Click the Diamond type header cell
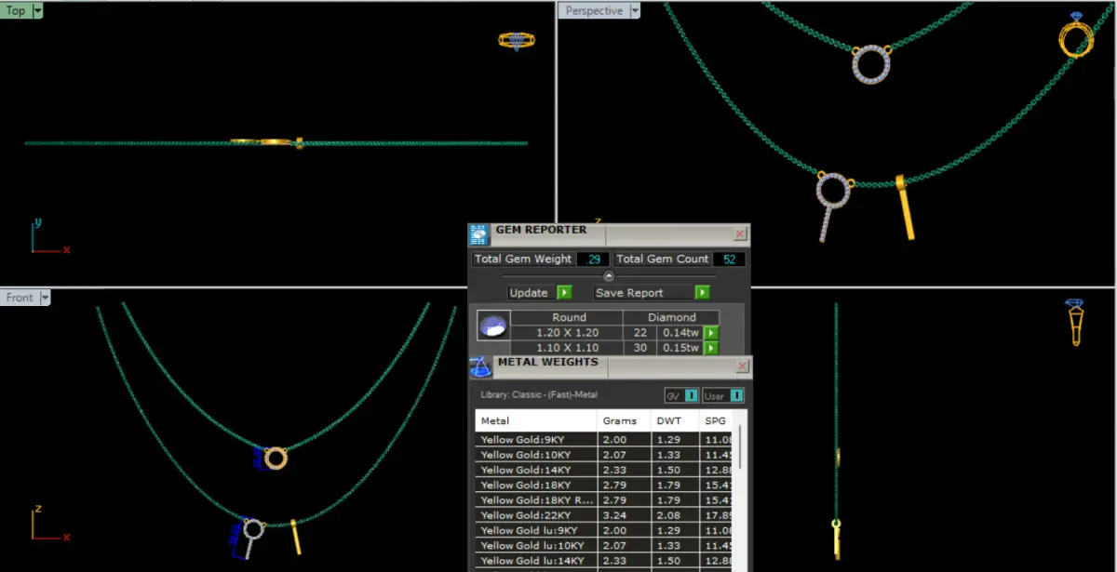The width and height of the screenshot is (1117, 572). click(672, 317)
